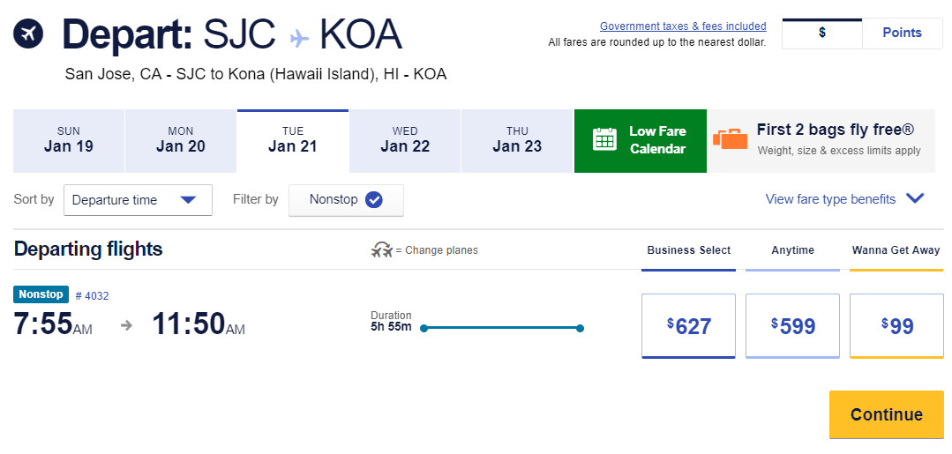Viewport: 952px width, 454px height.
Task: Click the gray arrow between flight times
Action: [x=127, y=325]
